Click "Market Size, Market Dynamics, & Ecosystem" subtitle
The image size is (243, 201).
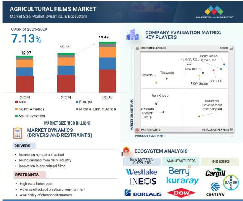pyautogui.click(x=48, y=16)
